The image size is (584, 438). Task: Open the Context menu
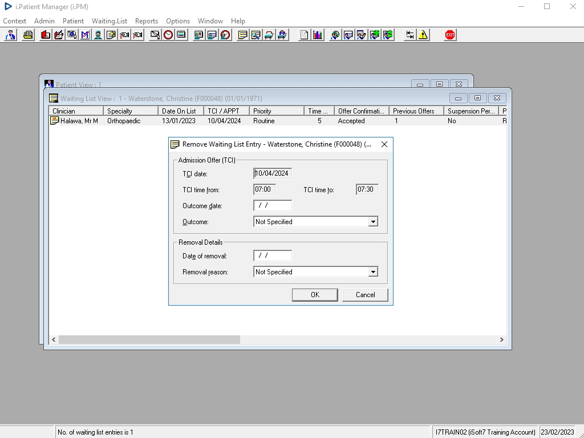14,21
